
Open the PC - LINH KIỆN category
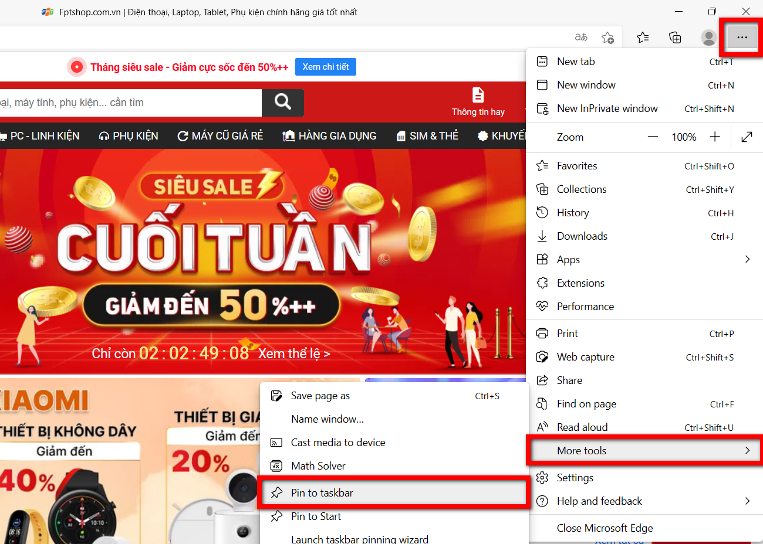tap(40, 136)
